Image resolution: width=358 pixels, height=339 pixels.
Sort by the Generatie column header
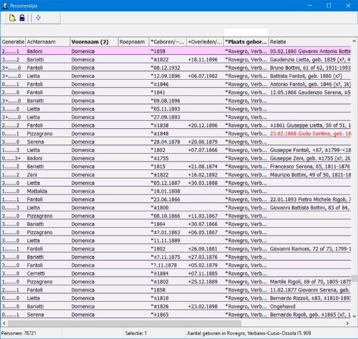[x=13, y=42]
